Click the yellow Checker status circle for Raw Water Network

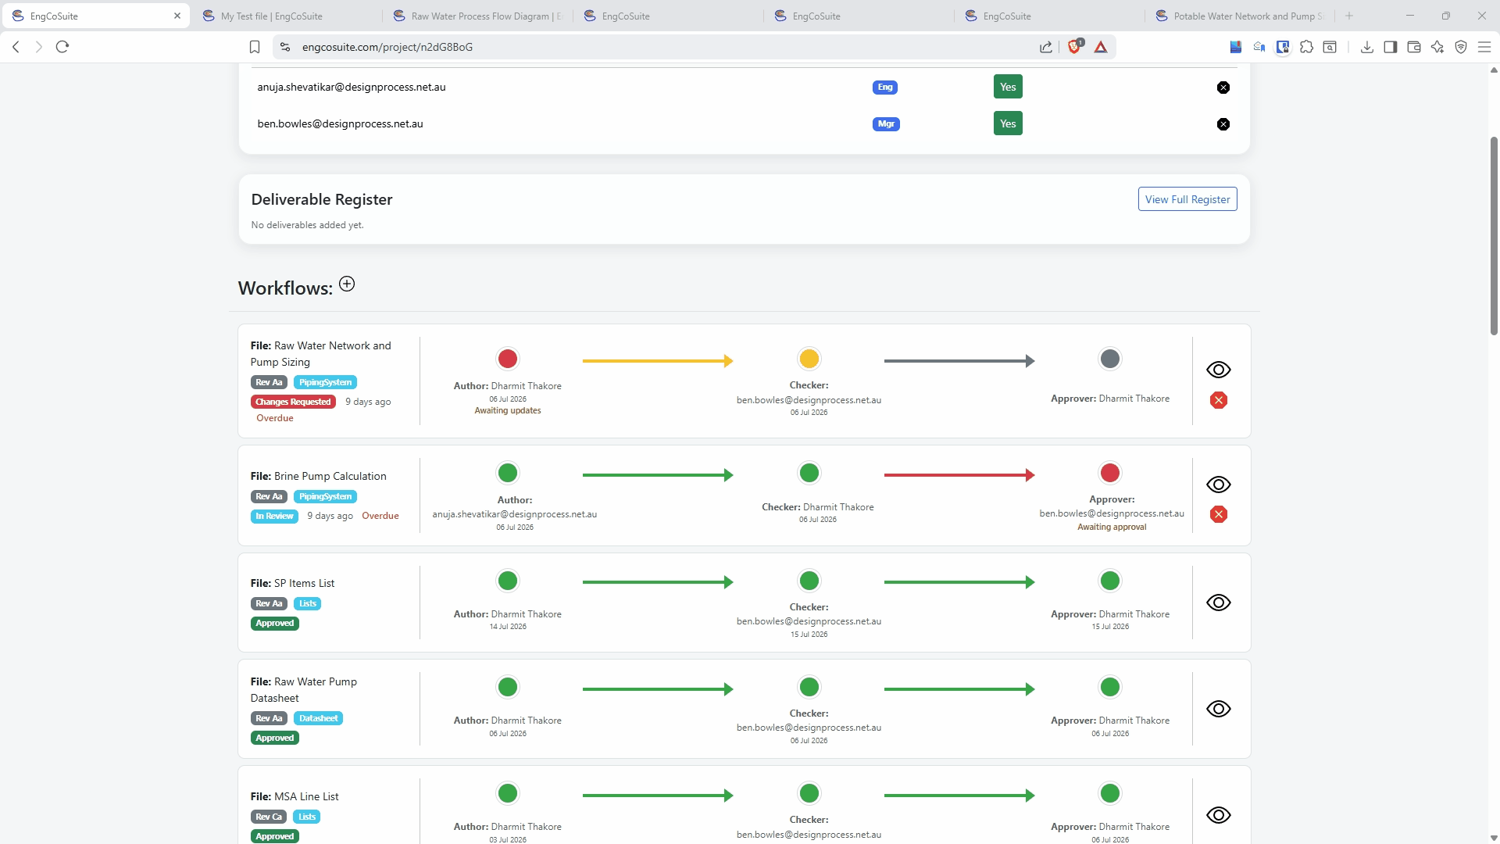pos(809,359)
